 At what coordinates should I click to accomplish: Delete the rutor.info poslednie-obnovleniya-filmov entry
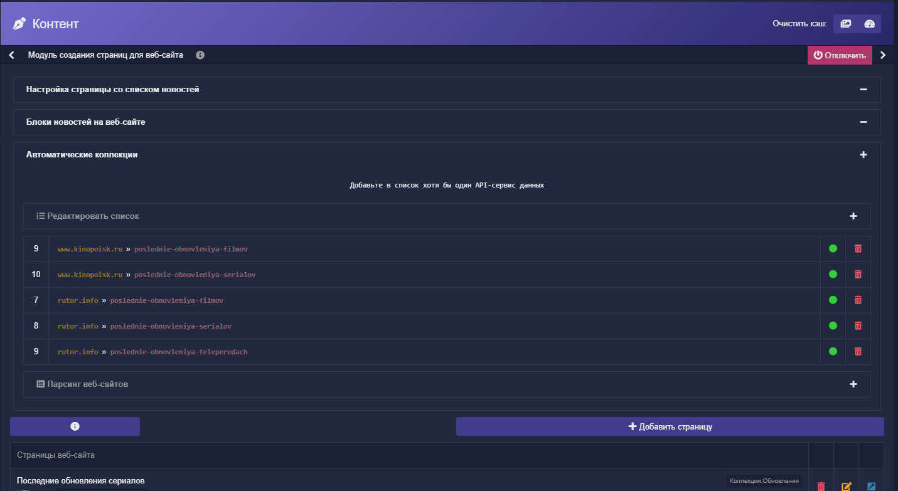click(858, 300)
